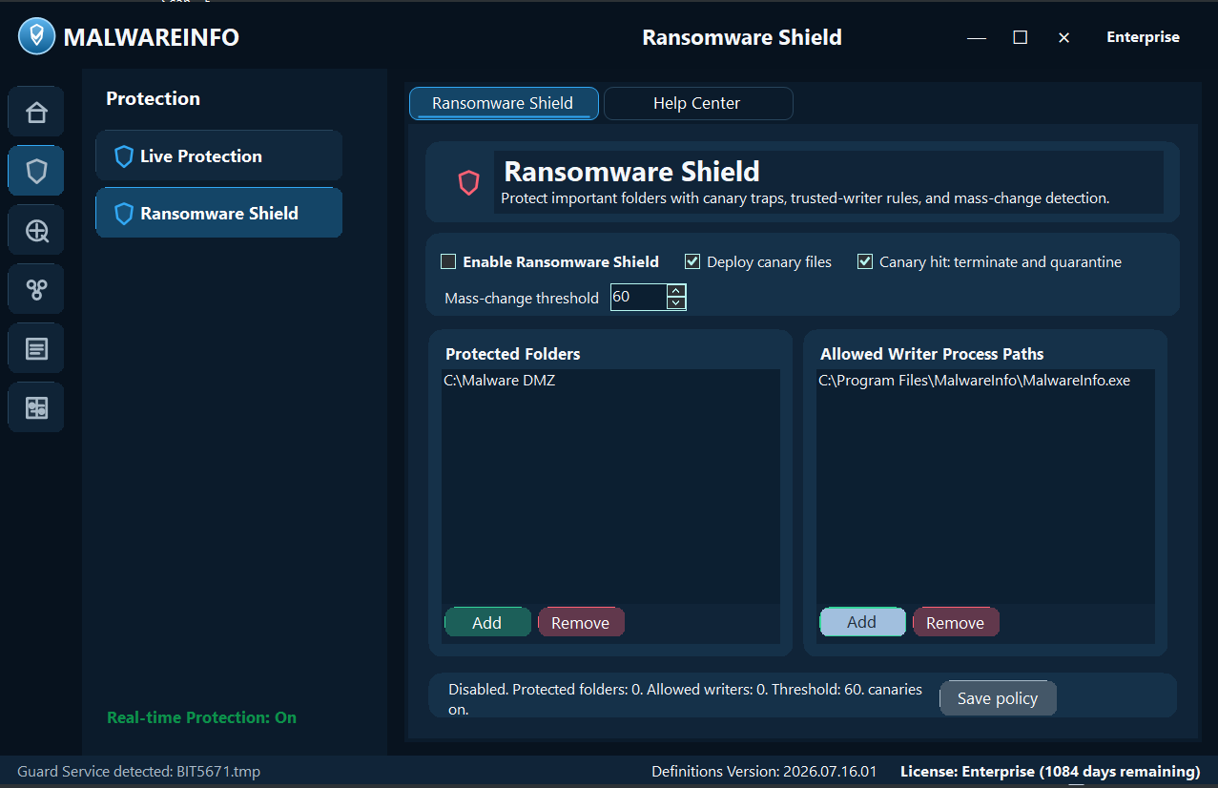This screenshot has height=788, width=1218.
Task: Switch to the Help Center tab
Action: [x=697, y=103]
